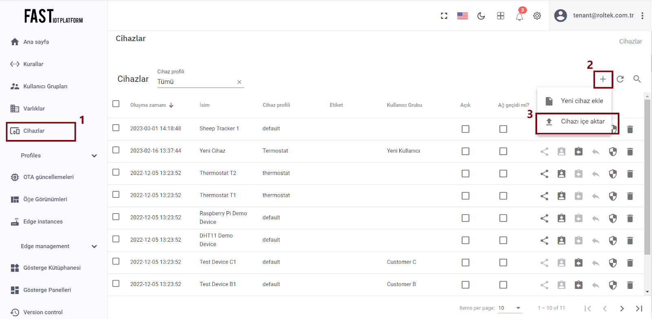The image size is (652, 319).
Task: Assign Thermostat T2 to user group
Action: tap(562, 174)
